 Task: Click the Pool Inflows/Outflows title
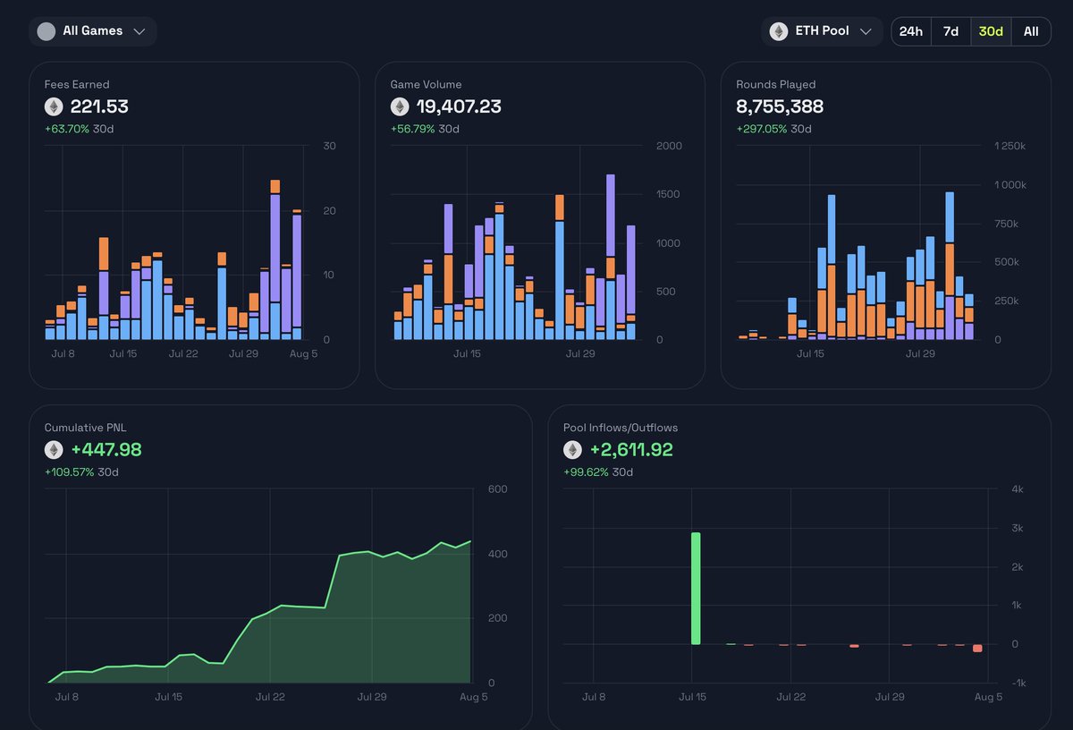[x=622, y=428]
